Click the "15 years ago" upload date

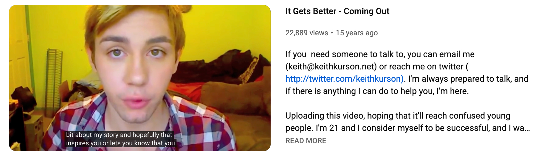click(357, 33)
